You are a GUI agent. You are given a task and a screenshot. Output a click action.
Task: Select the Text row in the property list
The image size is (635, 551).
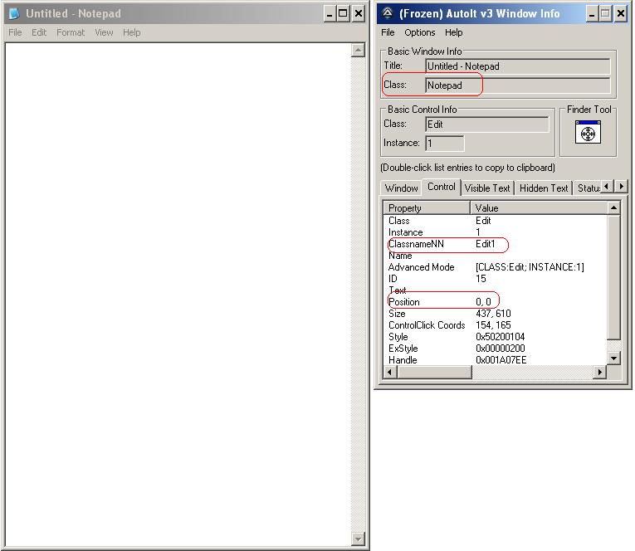point(496,290)
